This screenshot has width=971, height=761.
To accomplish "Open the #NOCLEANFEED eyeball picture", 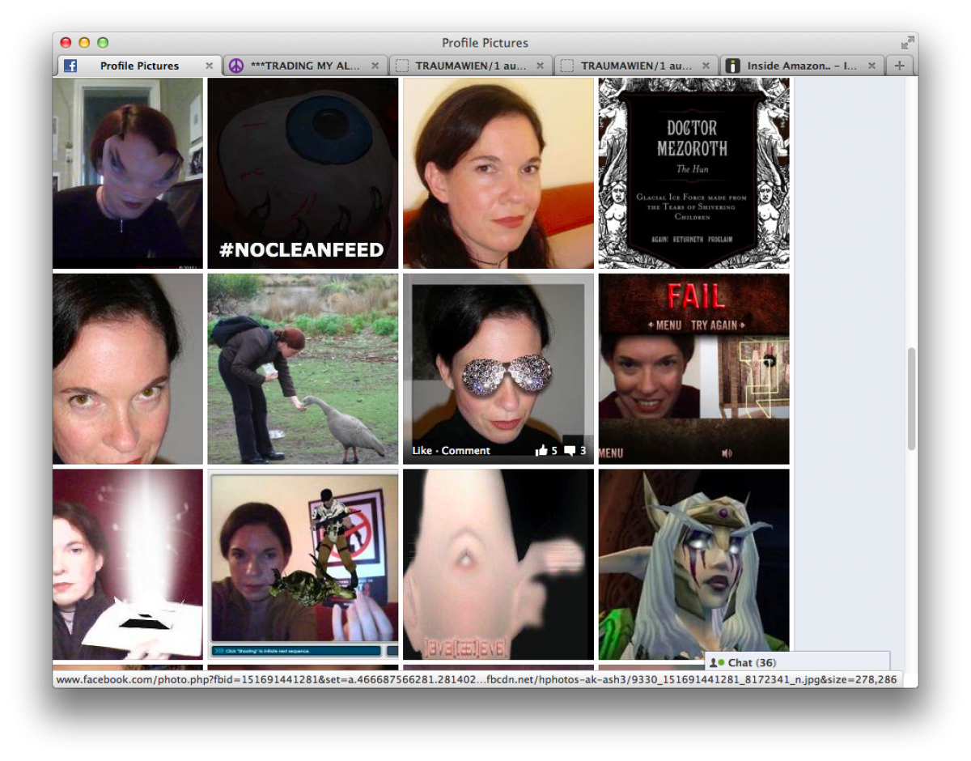I will click(303, 172).
